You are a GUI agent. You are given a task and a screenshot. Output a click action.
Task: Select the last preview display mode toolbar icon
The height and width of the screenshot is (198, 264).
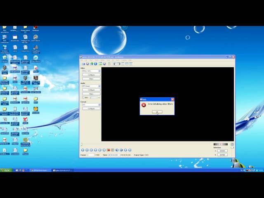point(131,64)
